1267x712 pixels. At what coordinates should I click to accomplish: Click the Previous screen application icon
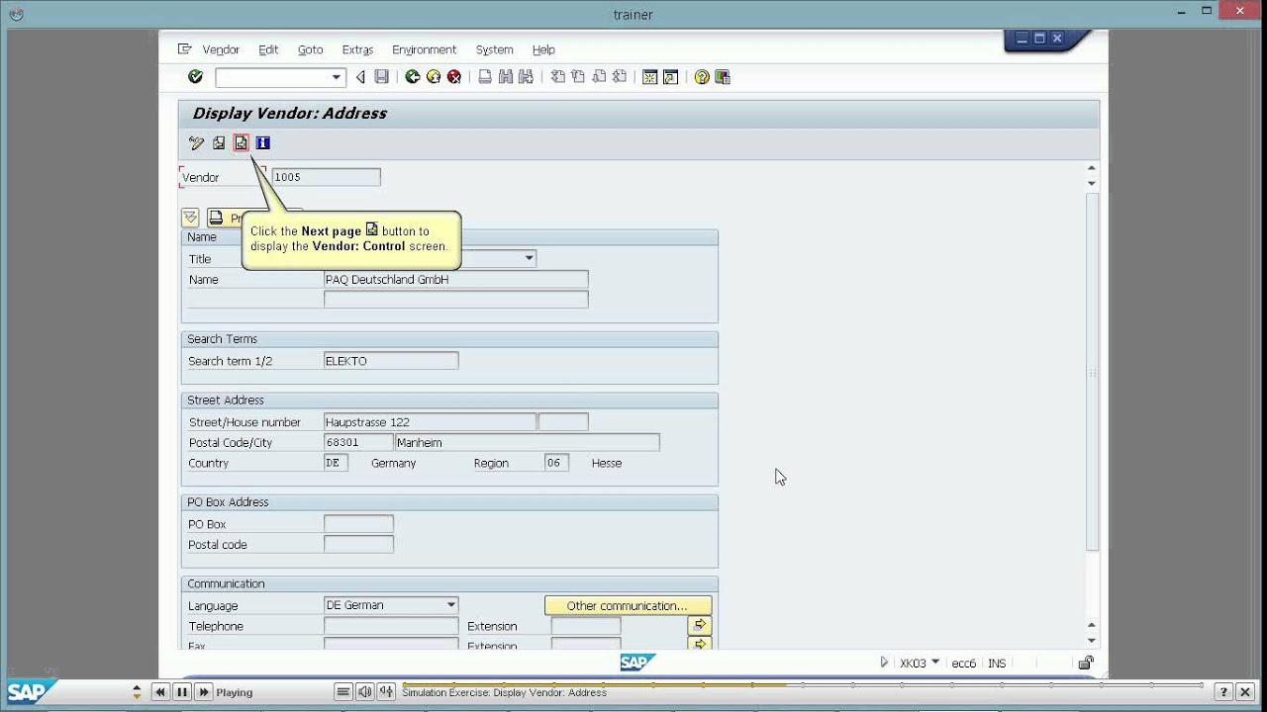click(219, 143)
